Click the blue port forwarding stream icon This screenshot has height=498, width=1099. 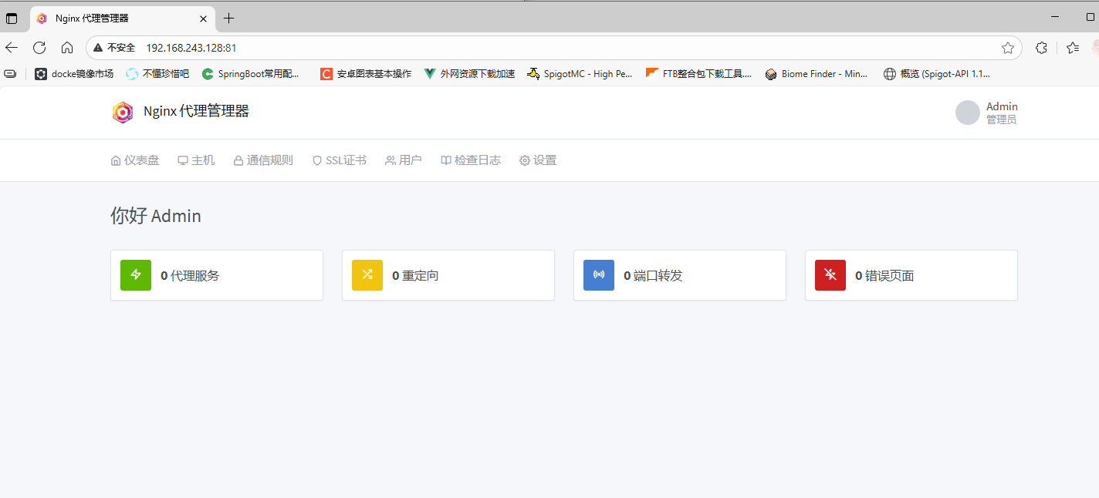[599, 275]
